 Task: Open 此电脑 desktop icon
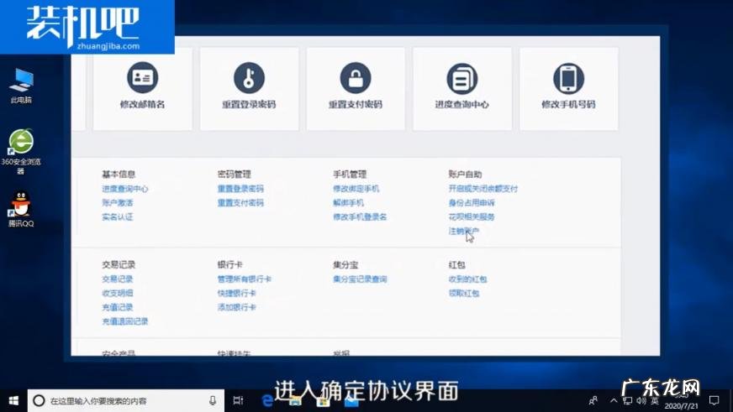click(x=22, y=86)
